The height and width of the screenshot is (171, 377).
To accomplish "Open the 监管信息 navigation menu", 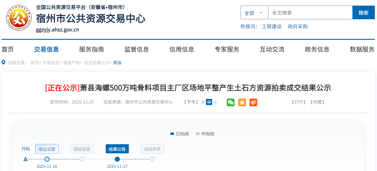I will coord(137,49).
